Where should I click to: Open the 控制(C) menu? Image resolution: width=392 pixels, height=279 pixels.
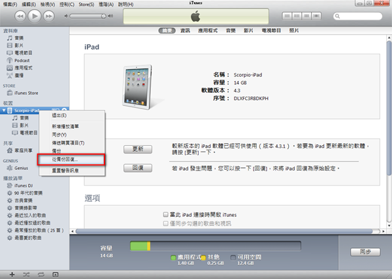point(67,5)
